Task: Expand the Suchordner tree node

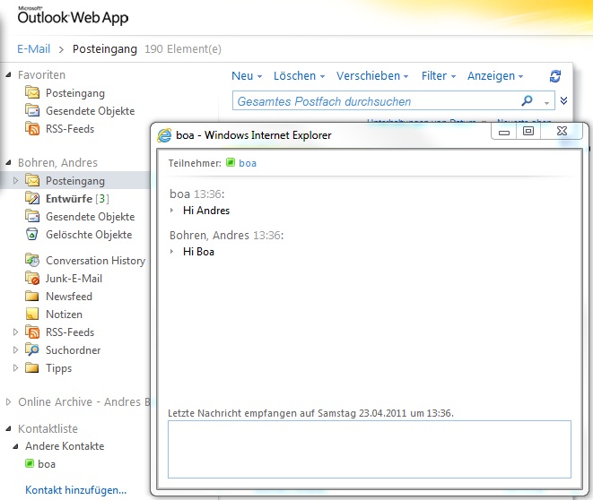Action: tap(15, 349)
